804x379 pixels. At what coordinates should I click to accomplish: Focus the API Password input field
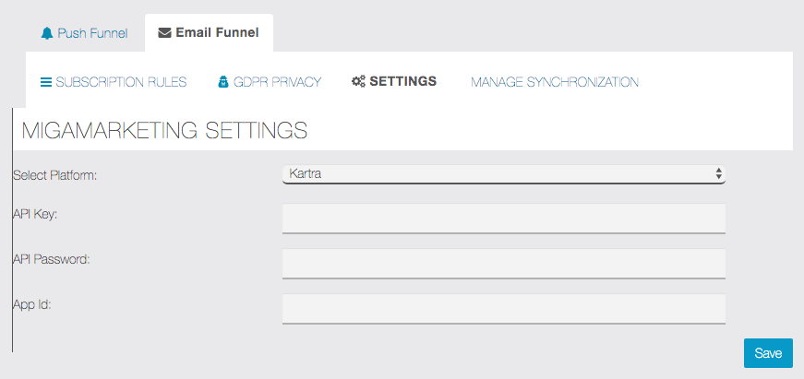503,263
